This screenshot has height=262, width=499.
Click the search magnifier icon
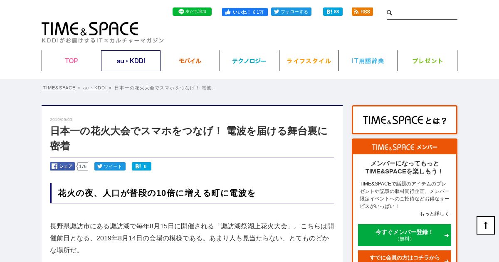(390, 13)
